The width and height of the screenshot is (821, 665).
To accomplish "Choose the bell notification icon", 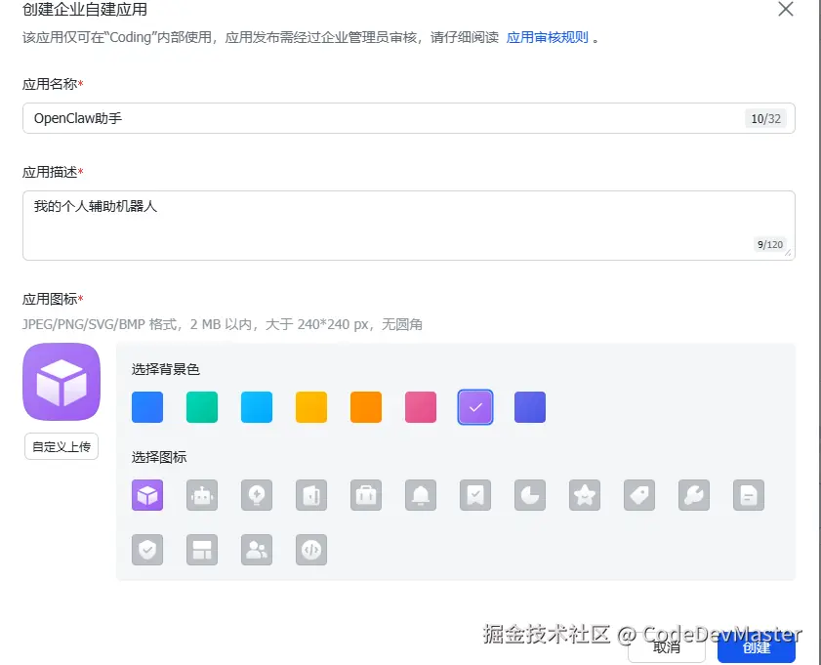I will (421, 496).
